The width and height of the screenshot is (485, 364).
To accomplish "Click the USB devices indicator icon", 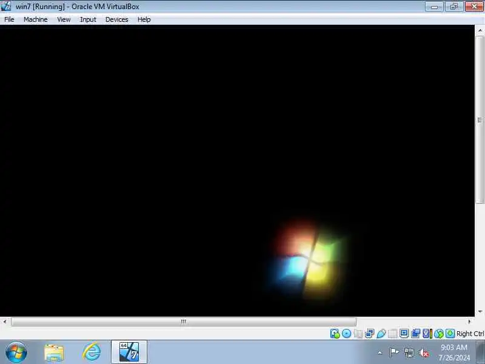I will coord(381,333).
